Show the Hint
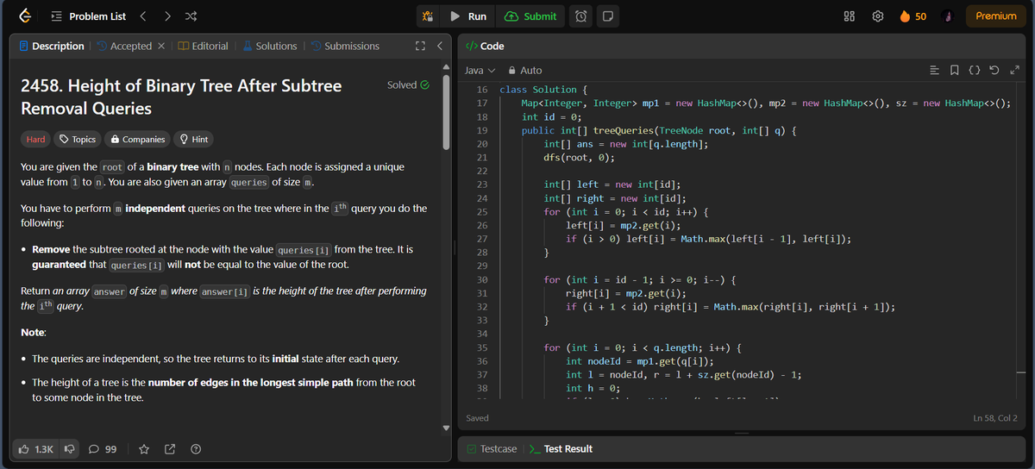Viewport: 1035px width, 469px height. [x=192, y=139]
